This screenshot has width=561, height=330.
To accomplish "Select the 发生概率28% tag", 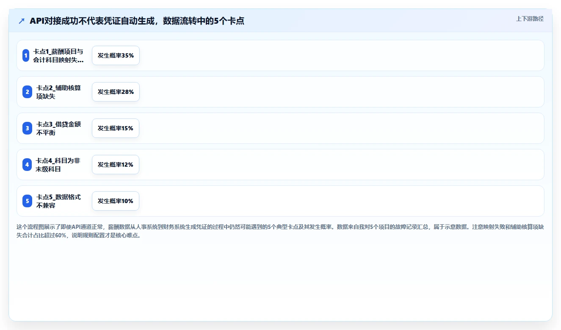I will tap(116, 92).
